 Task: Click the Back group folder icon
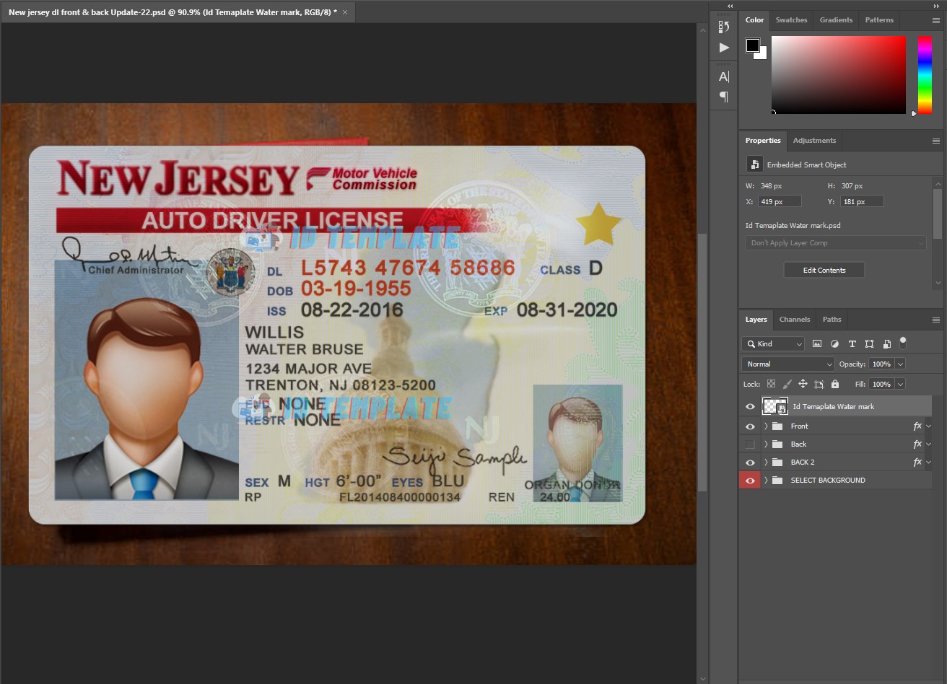777,444
